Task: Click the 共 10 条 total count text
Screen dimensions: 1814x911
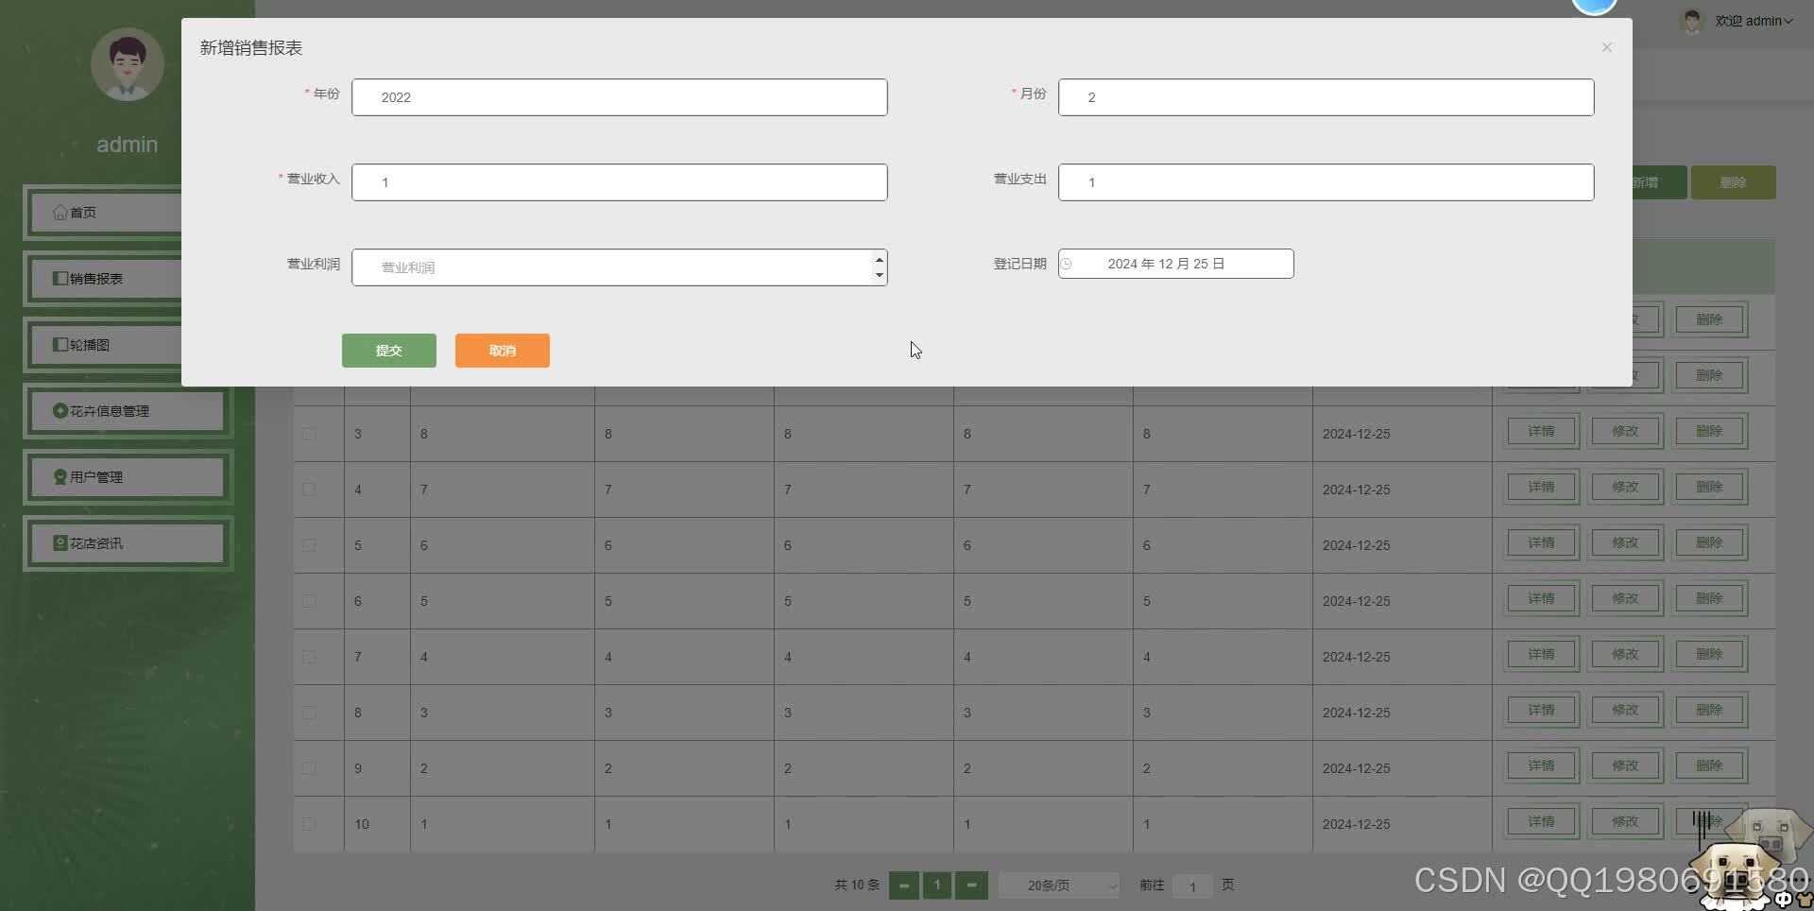Action: [x=857, y=885]
